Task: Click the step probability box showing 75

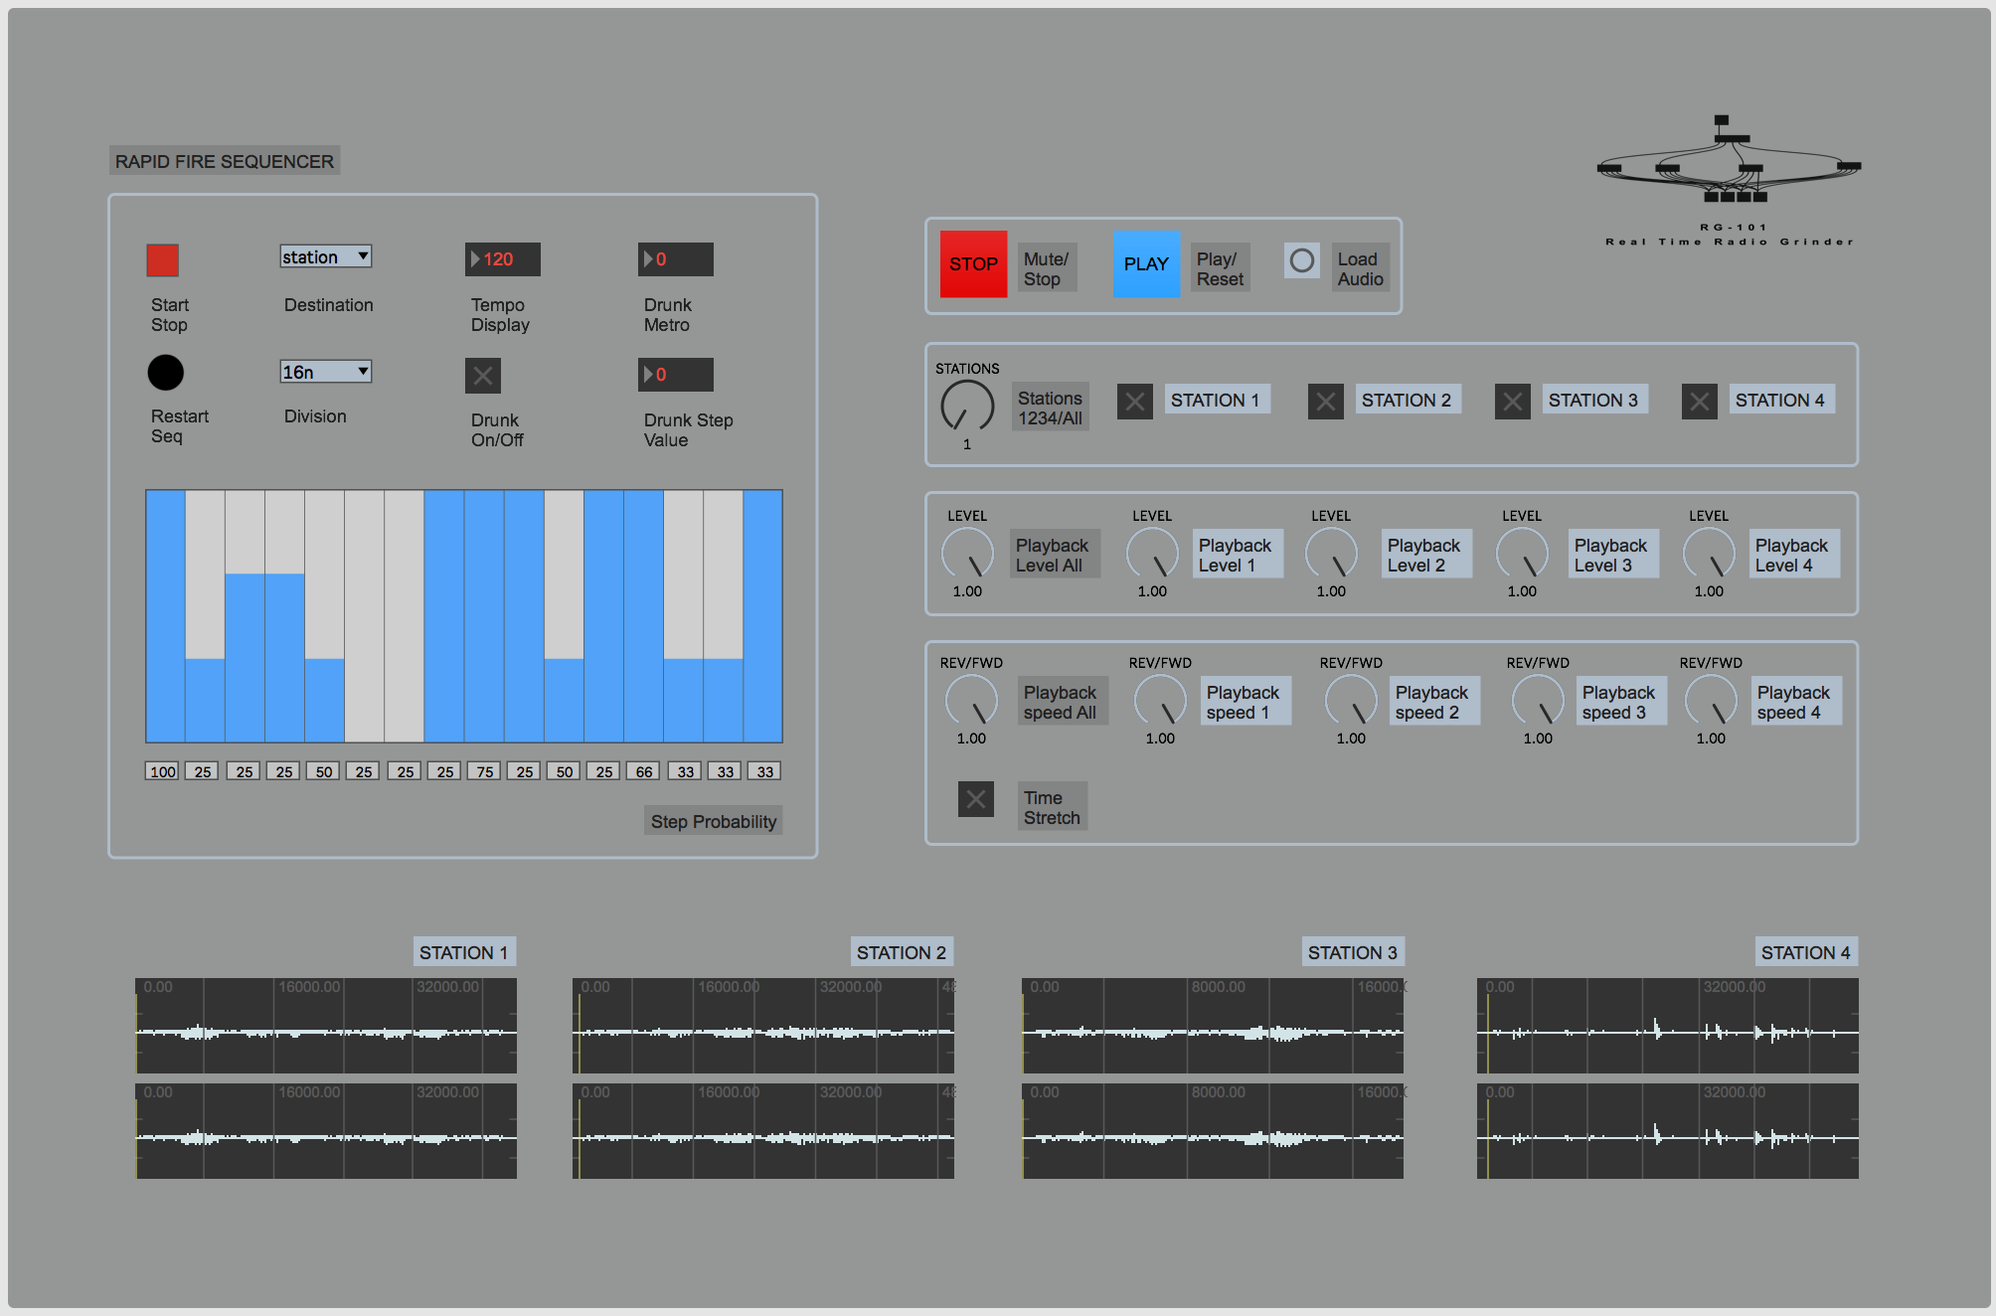Action: pos(484,771)
